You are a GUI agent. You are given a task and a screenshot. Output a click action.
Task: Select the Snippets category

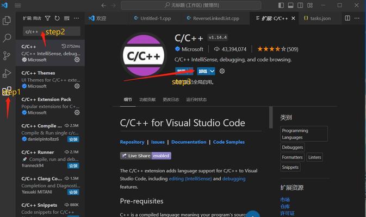pos(290,167)
